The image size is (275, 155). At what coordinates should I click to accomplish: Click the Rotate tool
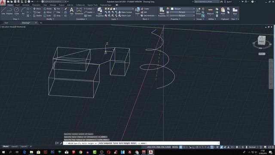[x=48, y=9]
